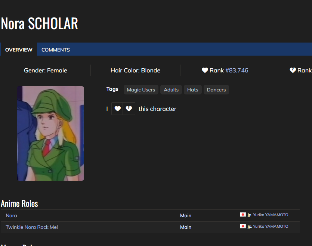Click the broken heart icon to hate character

pos(129,109)
